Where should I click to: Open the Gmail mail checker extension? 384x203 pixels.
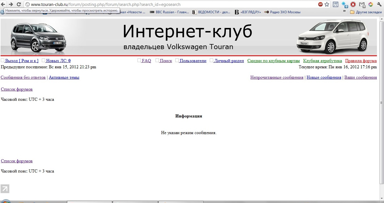pyautogui.click(x=362, y=4)
